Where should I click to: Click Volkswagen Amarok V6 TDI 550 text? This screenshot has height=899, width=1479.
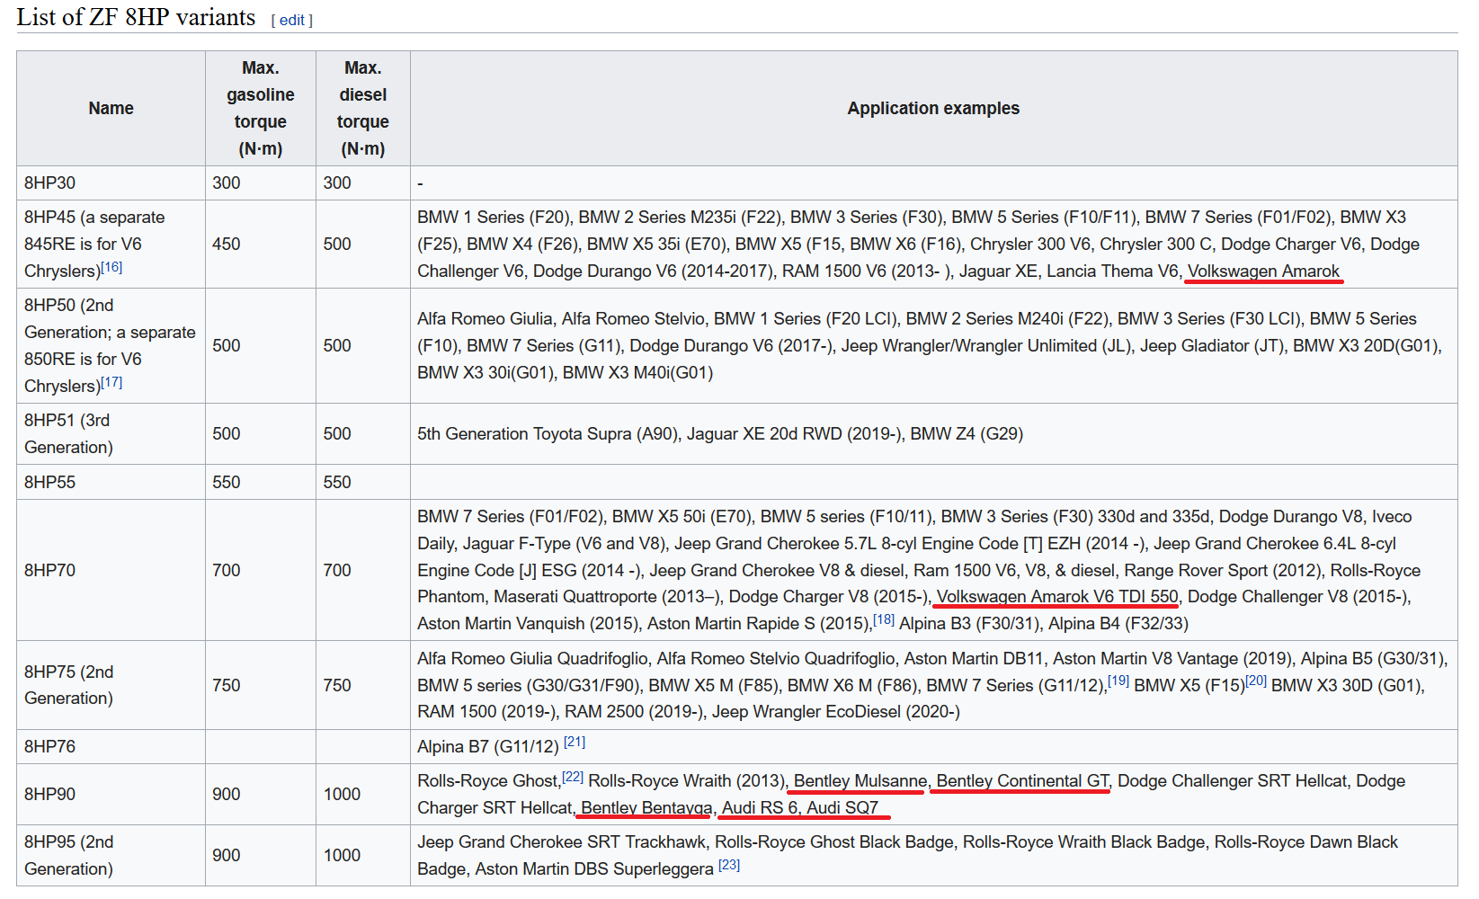(1057, 596)
